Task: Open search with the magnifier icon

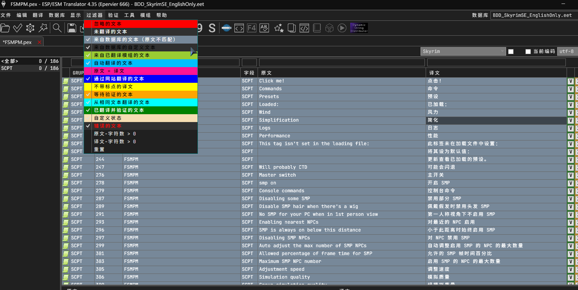Action: tap(57, 28)
